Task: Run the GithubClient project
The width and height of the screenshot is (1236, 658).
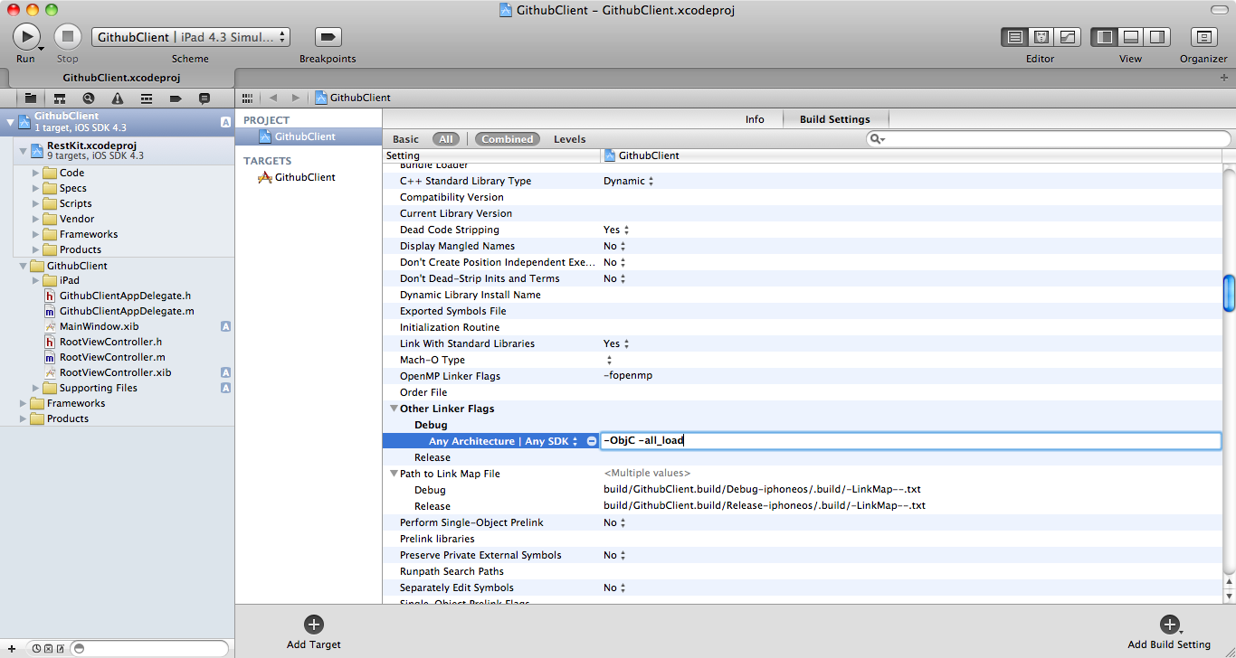Action: click(26, 36)
